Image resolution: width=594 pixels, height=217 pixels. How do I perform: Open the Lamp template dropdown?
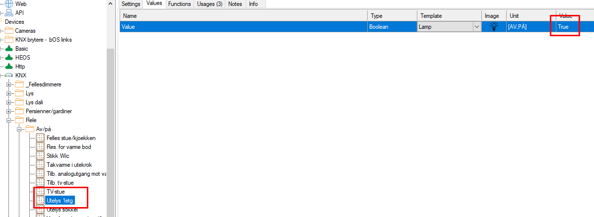tap(477, 27)
